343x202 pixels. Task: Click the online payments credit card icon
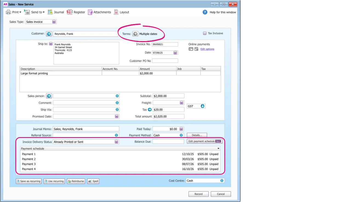(x=191, y=49)
